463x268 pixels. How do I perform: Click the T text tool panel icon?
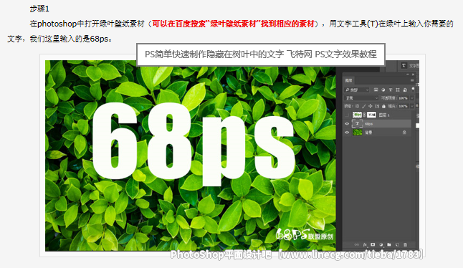click(x=404, y=65)
